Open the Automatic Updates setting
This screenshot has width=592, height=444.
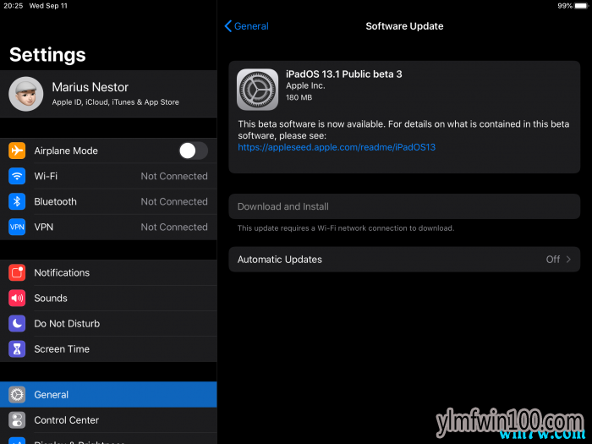[x=404, y=260]
